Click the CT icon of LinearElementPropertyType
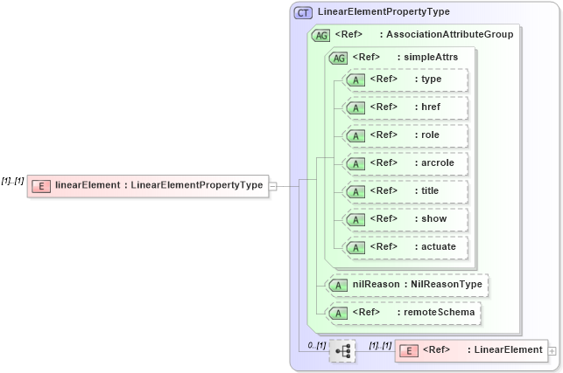This screenshot has width=563, height=373. click(x=303, y=13)
